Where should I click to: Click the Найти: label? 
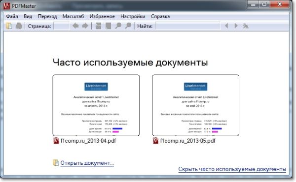145,26
